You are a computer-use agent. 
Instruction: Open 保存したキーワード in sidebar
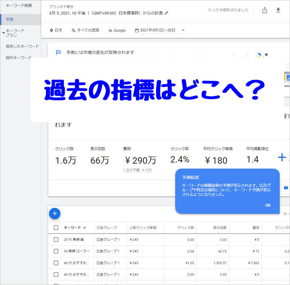tap(22, 46)
